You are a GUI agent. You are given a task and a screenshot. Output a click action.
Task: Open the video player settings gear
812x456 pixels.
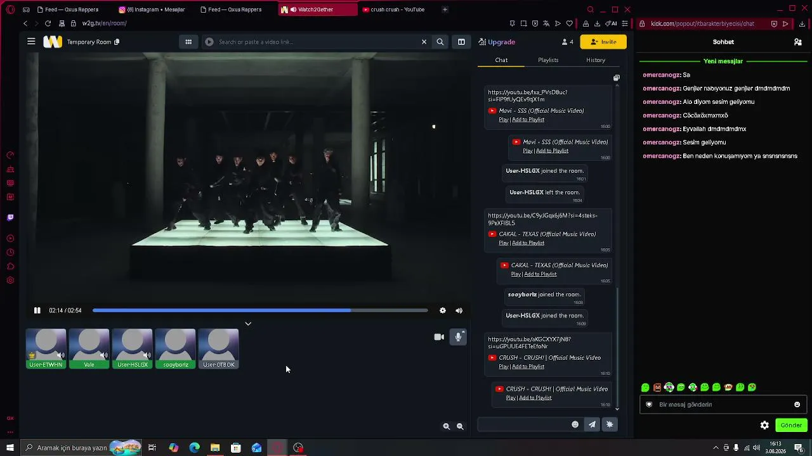coord(443,310)
